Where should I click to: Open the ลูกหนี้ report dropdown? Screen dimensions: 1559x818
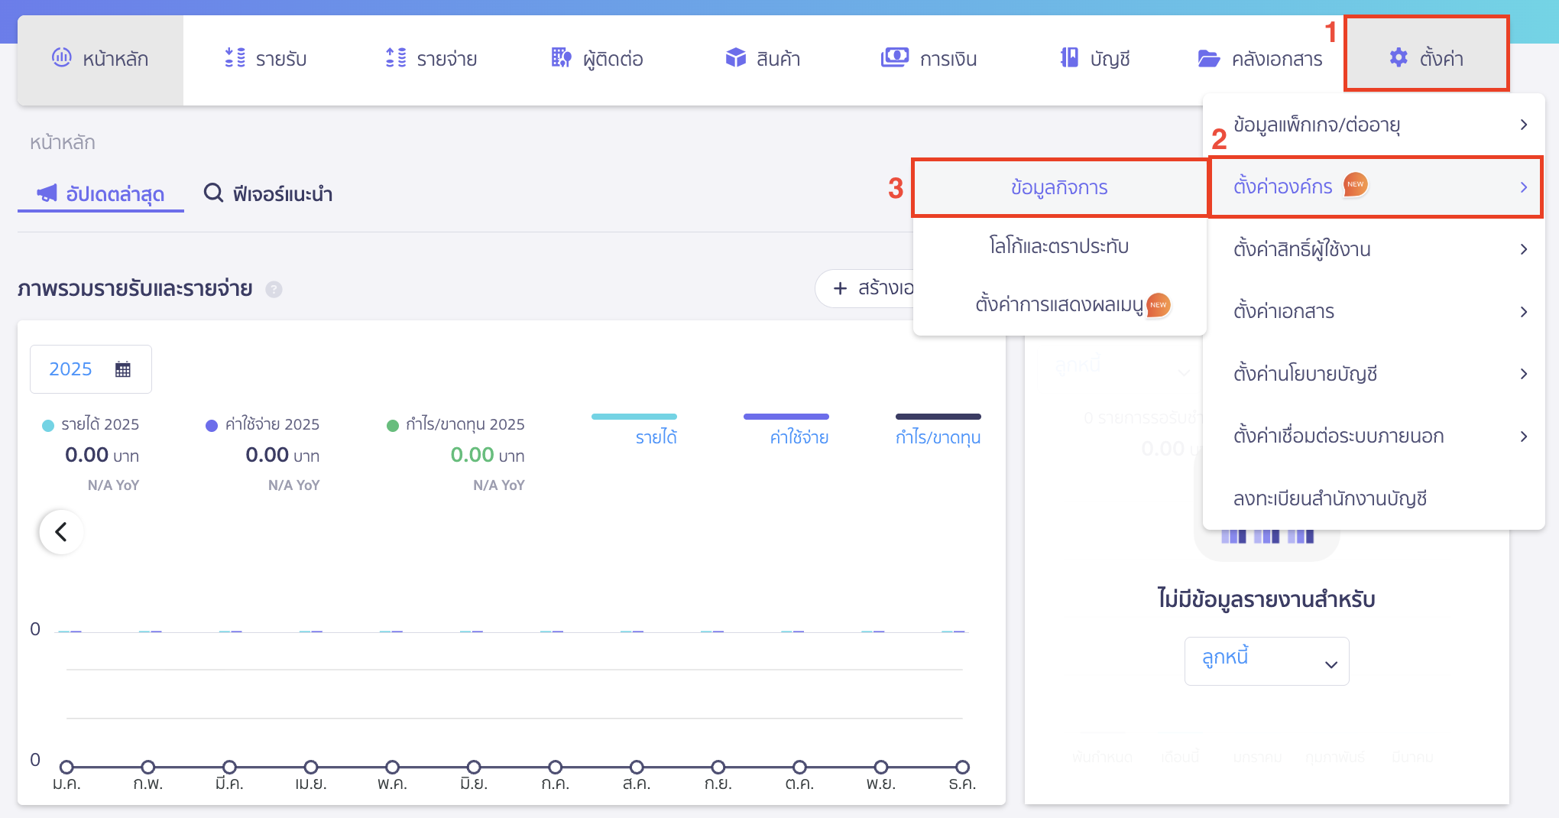pyautogui.click(x=1266, y=661)
